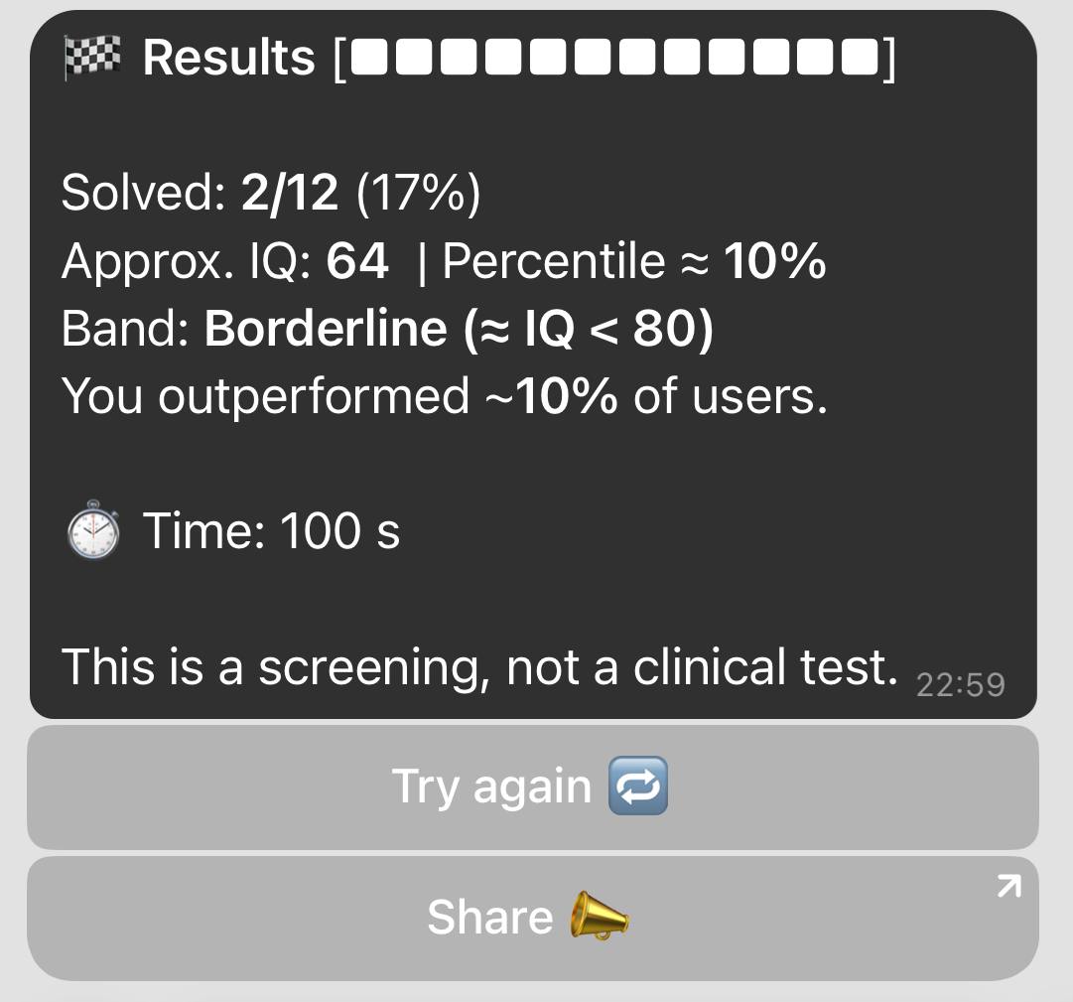
Task: Click the (17%) solved percentage
Action: pyautogui.click(x=417, y=192)
